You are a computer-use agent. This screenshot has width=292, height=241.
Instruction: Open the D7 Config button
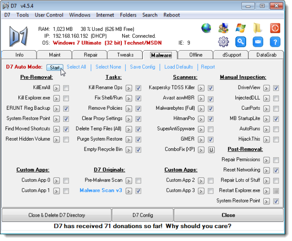click(x=143, y=215)
